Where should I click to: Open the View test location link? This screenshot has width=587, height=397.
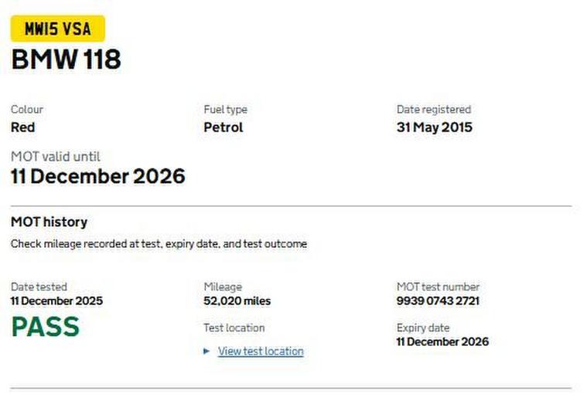tap(261, 351)
